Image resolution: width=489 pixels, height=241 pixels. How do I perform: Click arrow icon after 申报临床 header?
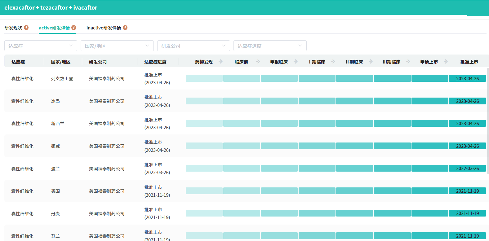(x=296, y=62)
